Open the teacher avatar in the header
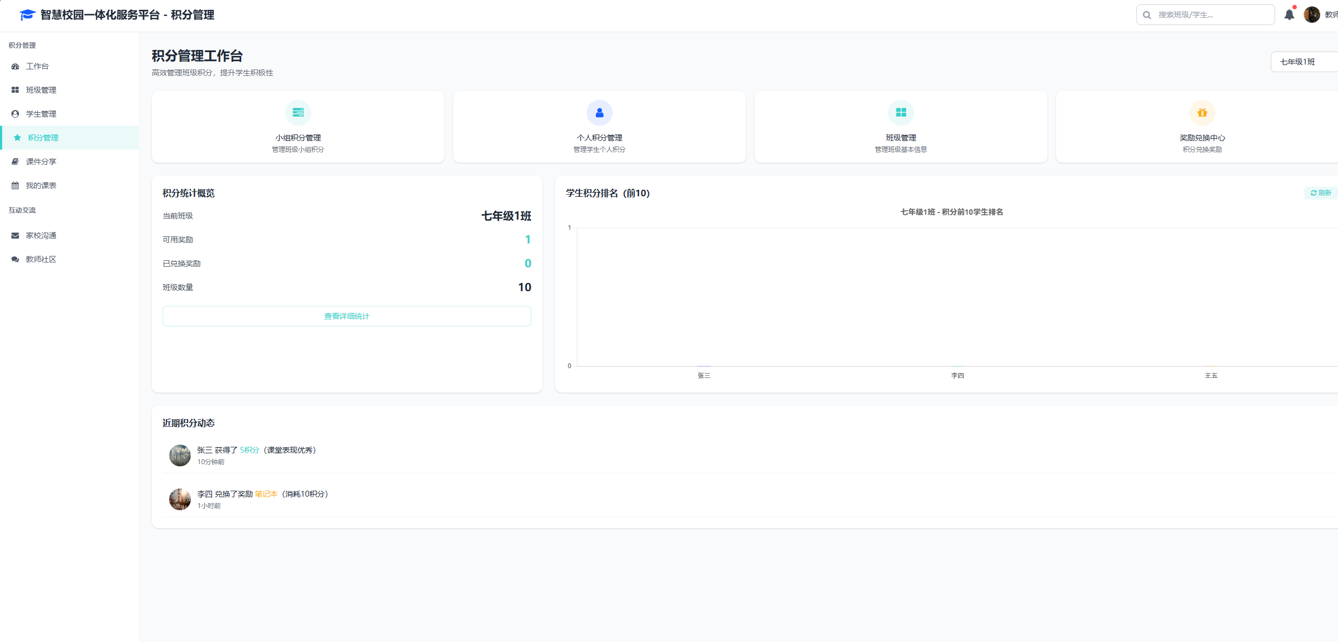Image resolution: width=1338 pixels, height=642 pixels. pos(1313,15)
